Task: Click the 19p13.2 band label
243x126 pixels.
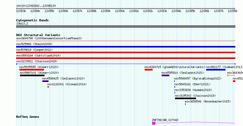Action: [22, 24]
